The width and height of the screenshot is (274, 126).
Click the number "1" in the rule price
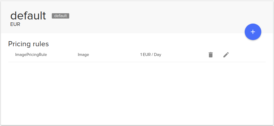(x=141, y=54)
